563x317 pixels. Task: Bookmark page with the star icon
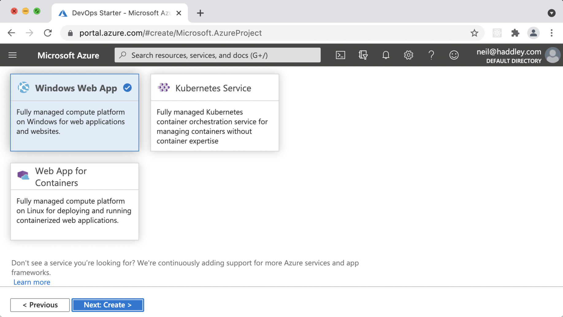click(474, 33)
